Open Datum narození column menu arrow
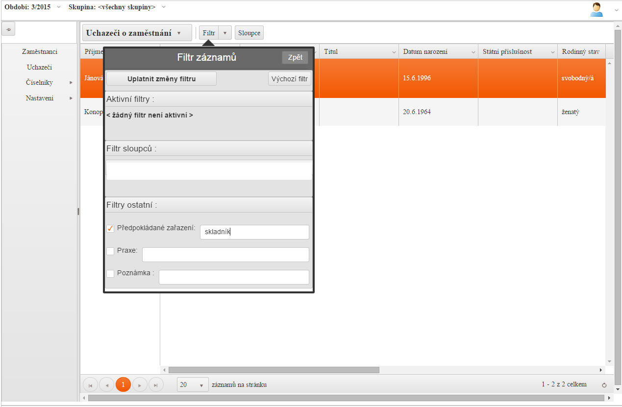 click(473, 52)
